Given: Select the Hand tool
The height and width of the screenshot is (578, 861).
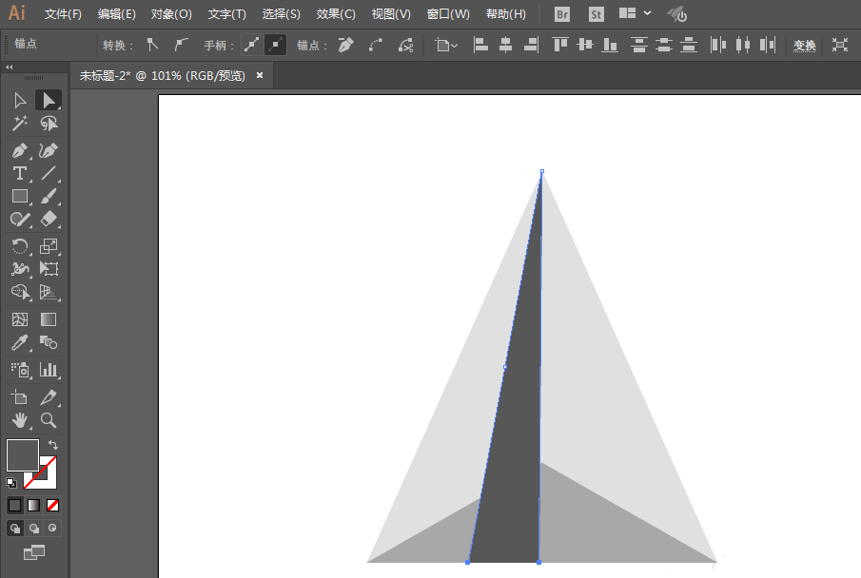Looking at the screenshot, I should click(20, 420).
